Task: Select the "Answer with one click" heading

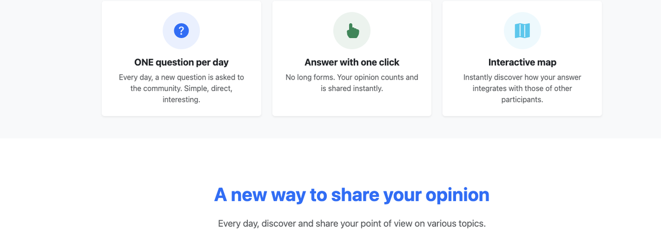Action: [x=352, y=63]
